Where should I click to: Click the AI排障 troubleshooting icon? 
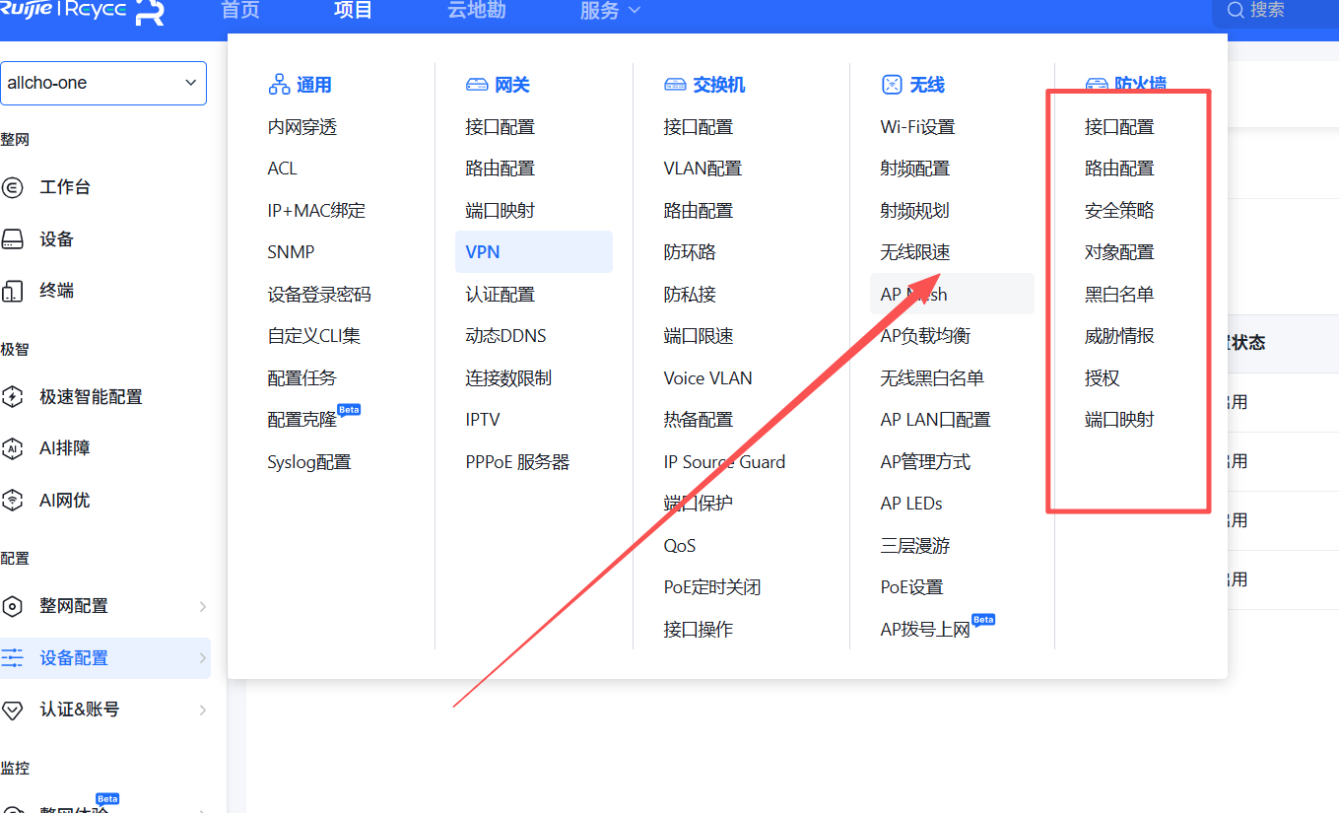pyautogui.click(x=13, y=448)
